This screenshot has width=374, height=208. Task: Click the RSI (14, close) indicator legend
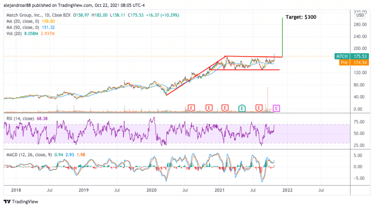pyautogui.click(x=20, y=119)
